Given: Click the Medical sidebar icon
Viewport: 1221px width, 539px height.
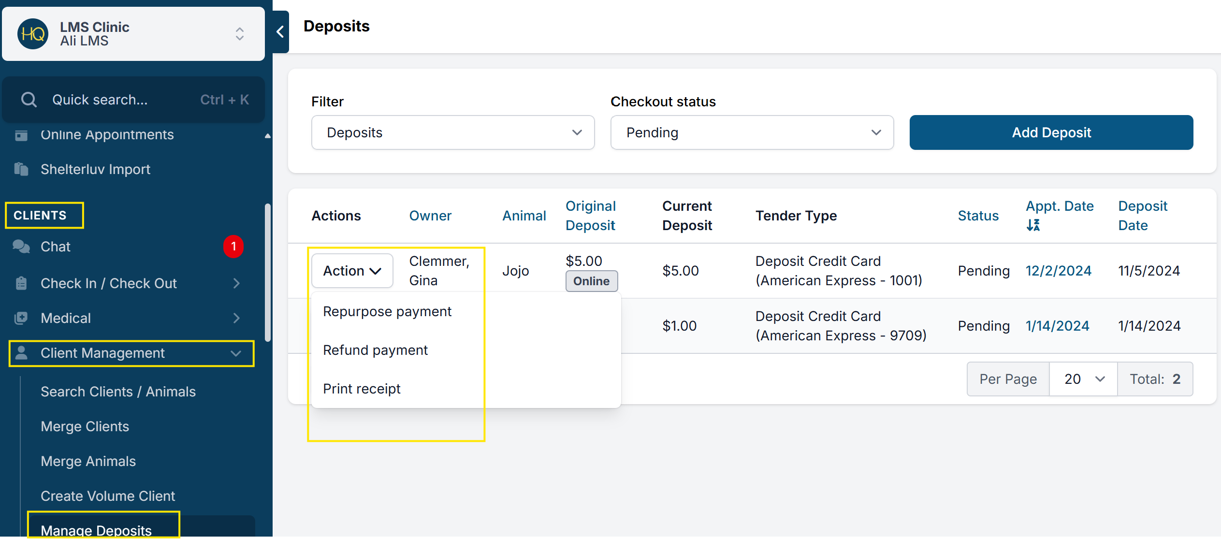Looking at the screenshot, I should click(21, 318).
